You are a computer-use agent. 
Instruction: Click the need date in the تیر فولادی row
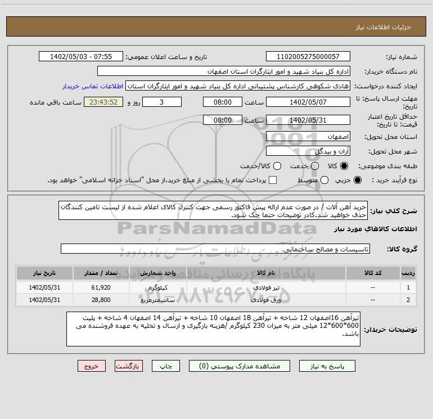coord(44,287)
